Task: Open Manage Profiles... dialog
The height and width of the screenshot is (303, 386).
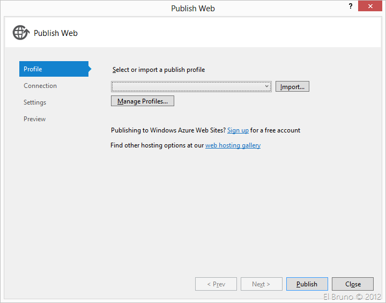Action: (143, 101)
